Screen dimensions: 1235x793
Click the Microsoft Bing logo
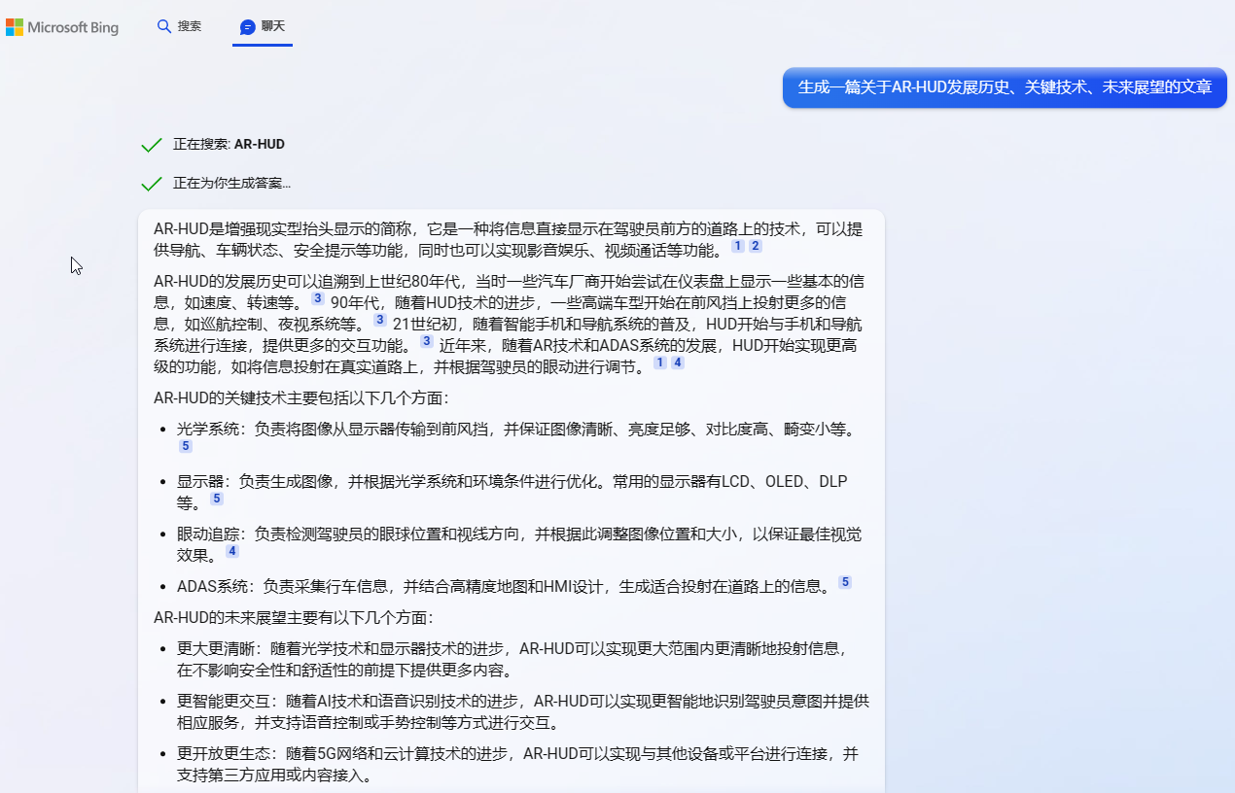(x=62, y=26)
